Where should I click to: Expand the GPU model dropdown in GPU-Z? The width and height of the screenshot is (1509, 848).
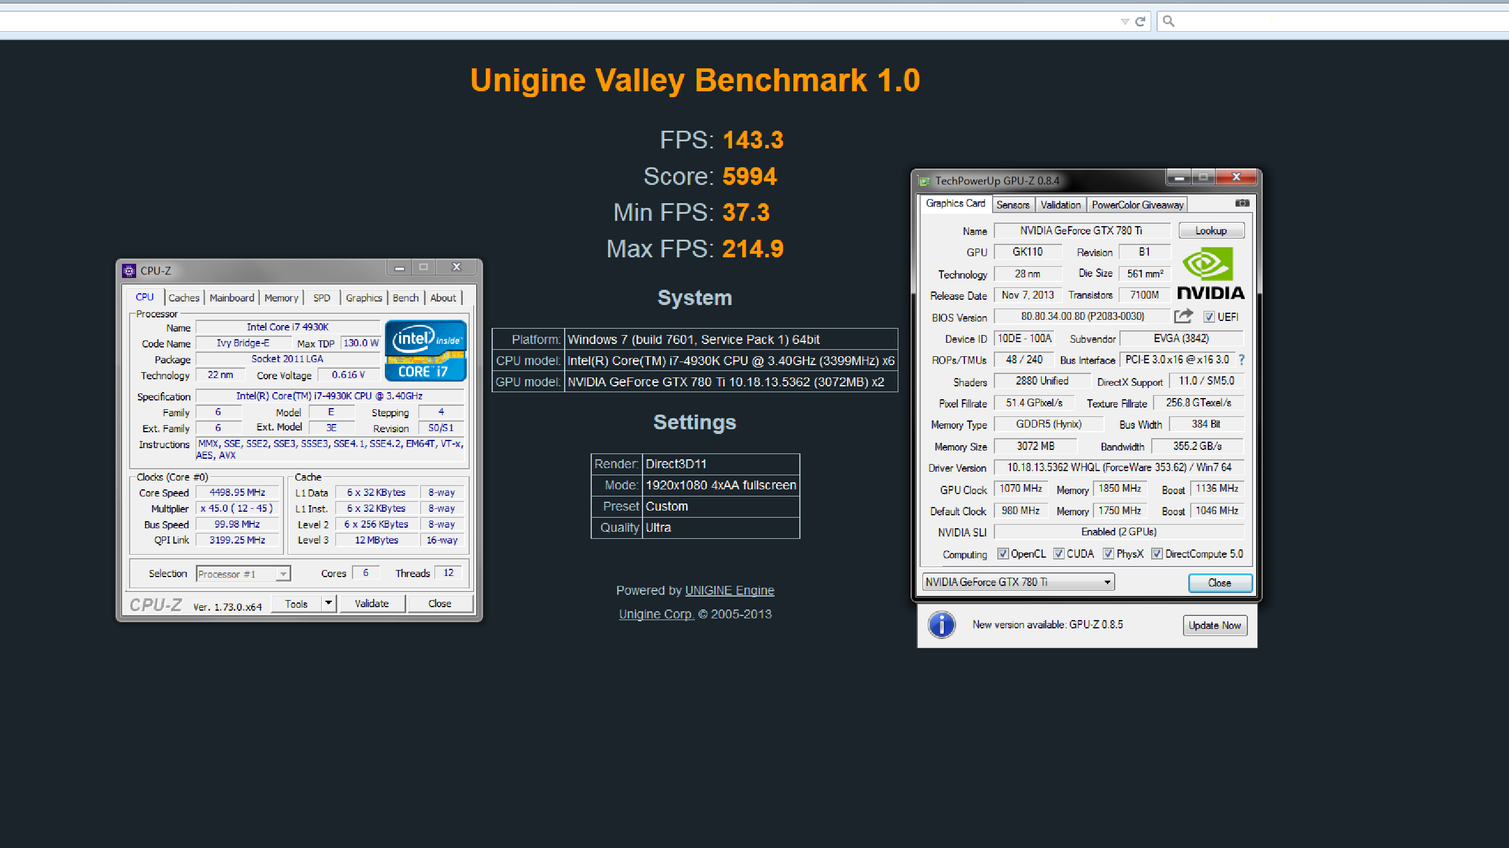pyautogui.click(x=1103, y=581)
